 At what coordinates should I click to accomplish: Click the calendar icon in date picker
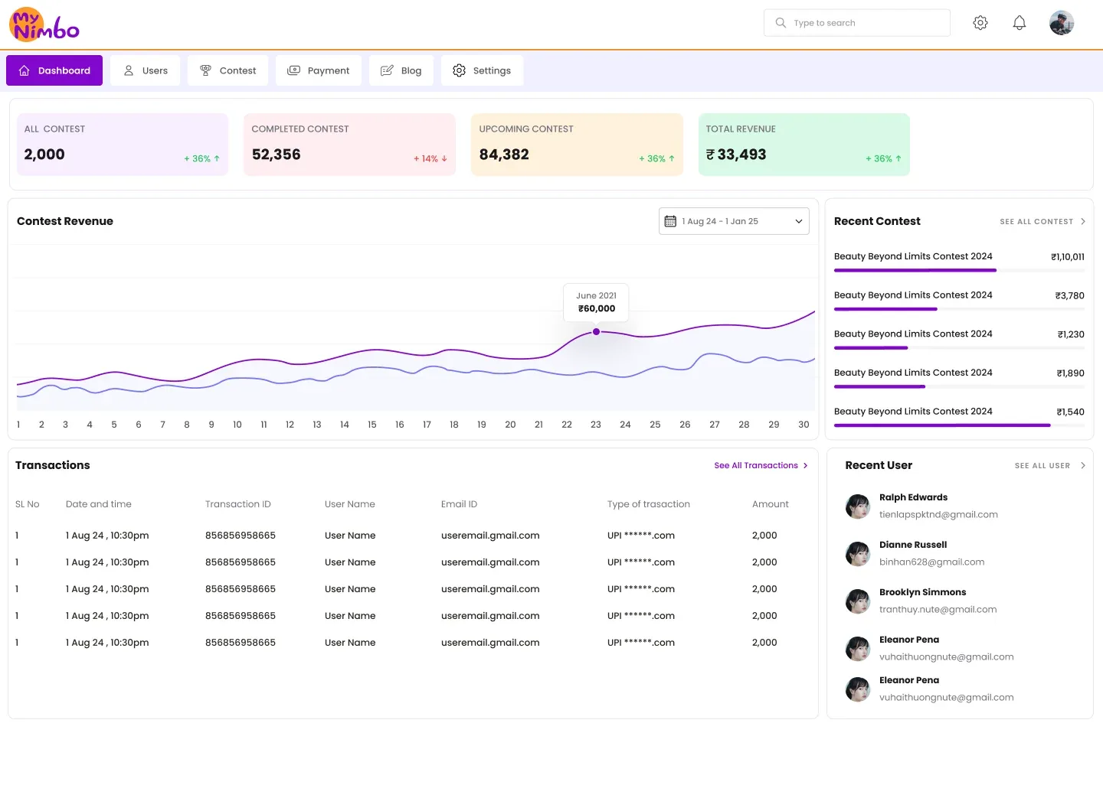[670, 221]
